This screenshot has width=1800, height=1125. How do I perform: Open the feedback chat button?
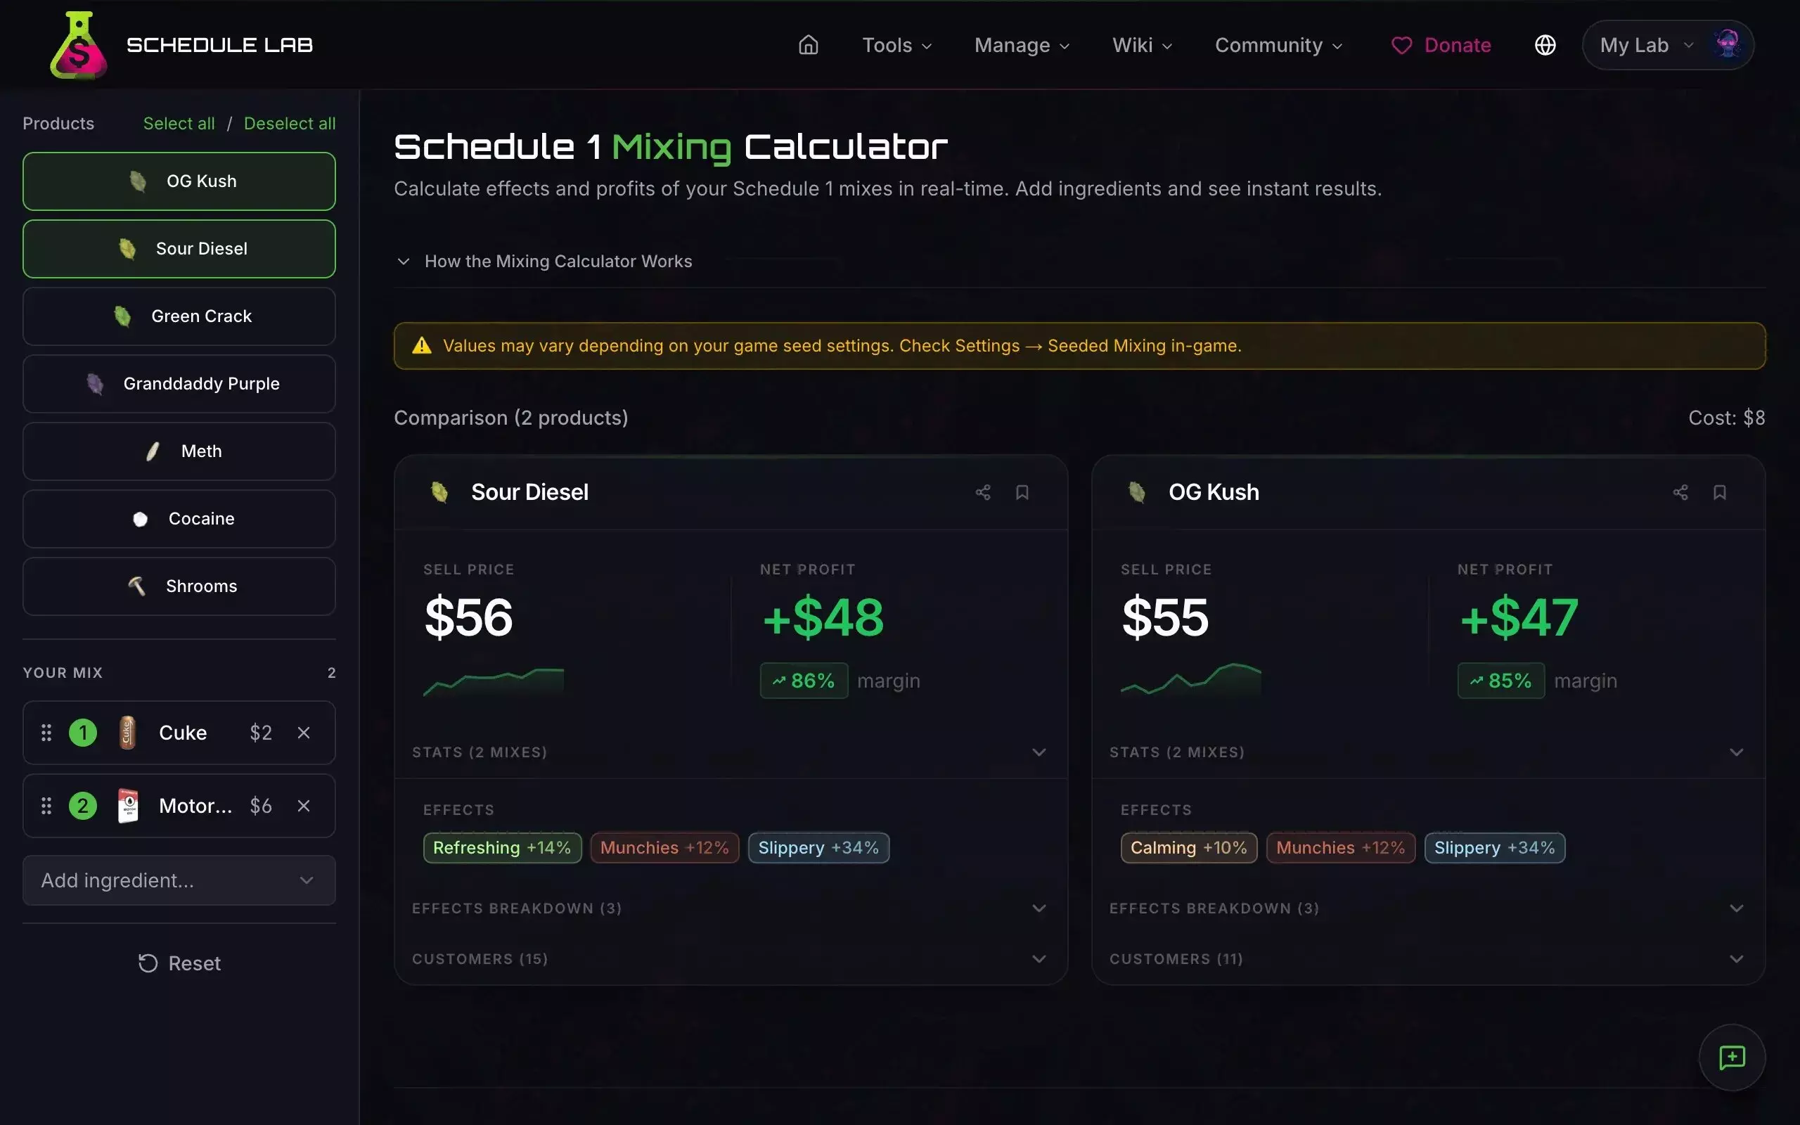coord(1732,1057)
